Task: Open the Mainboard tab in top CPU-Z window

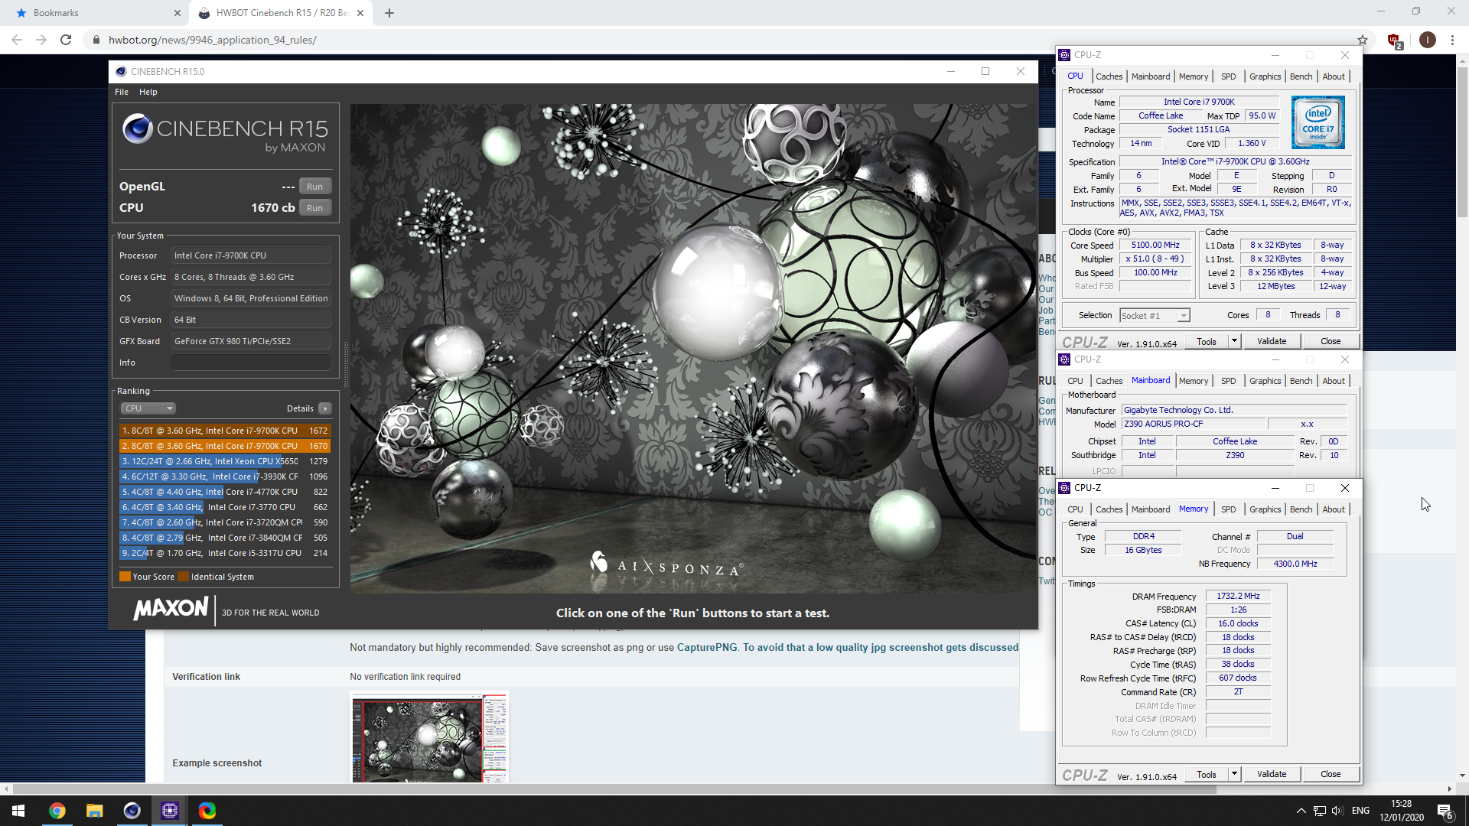Action: [1151, 76]
